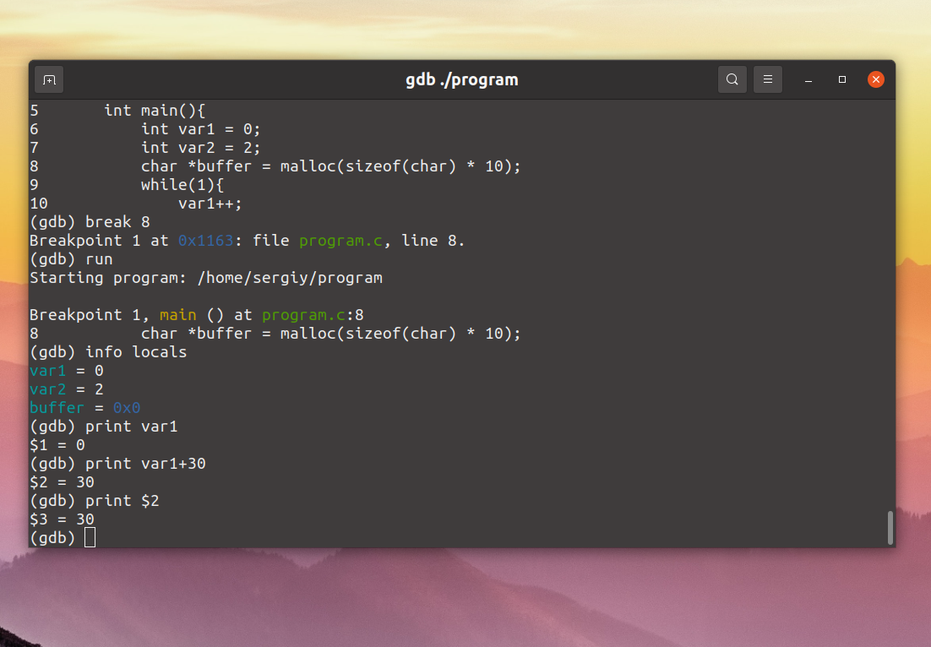Viewport: 931px width, 647px height.
Task: Click the result '$1 = 0'
Action: (x=57, y=445)
